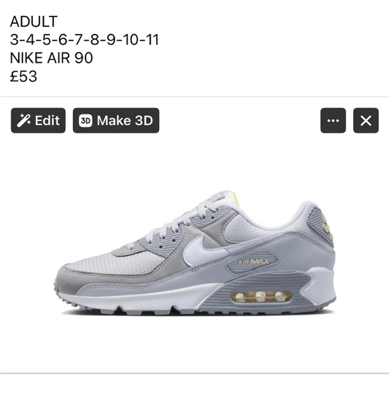Select the Make 3D button text
The image size is (389, 402).
click(x=124, y=121)
